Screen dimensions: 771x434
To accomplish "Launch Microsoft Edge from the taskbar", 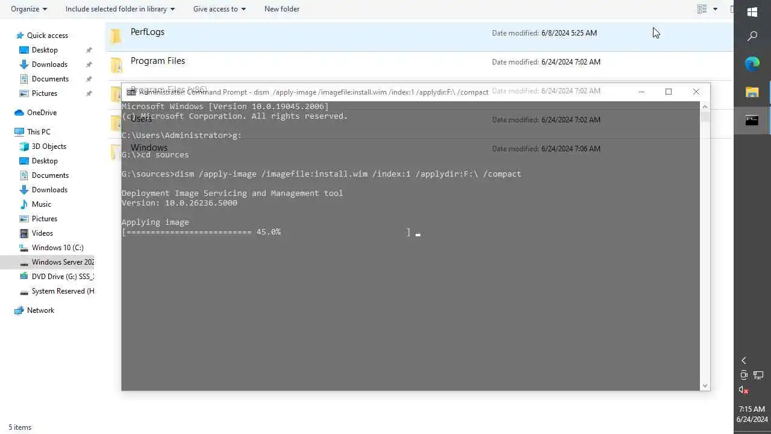I will 752,64.
